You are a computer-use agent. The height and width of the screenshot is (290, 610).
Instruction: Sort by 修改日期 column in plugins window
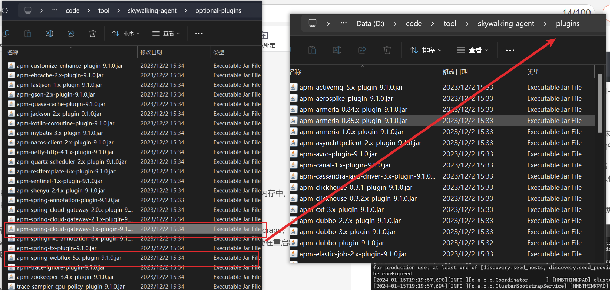click(x=455, y=72)
